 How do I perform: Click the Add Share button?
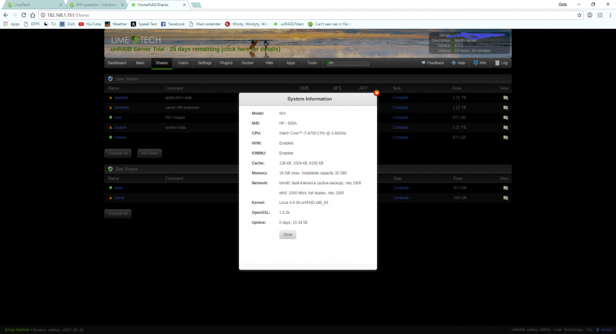pyautogui.click(x=149, y=153)
